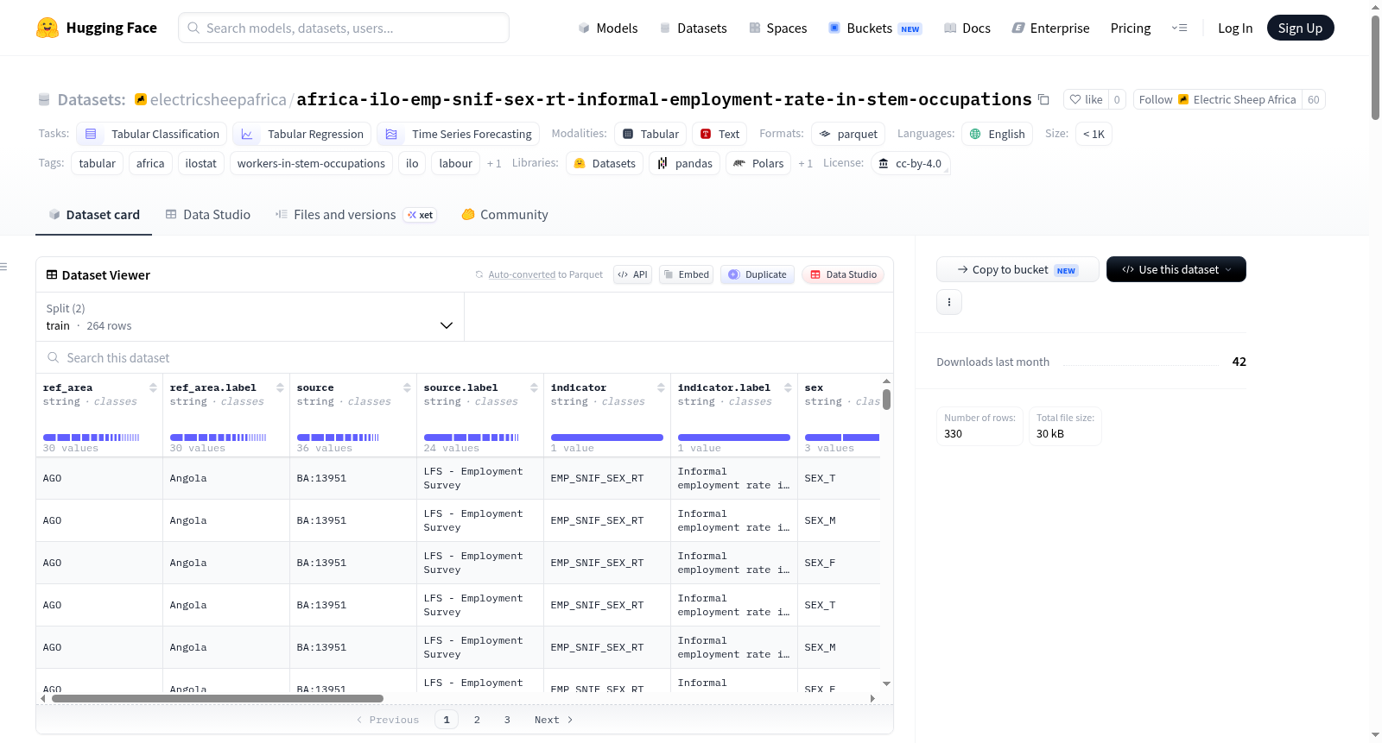Filter by Tabular modality tag
1382x743 pixels.
click(650, 134)
